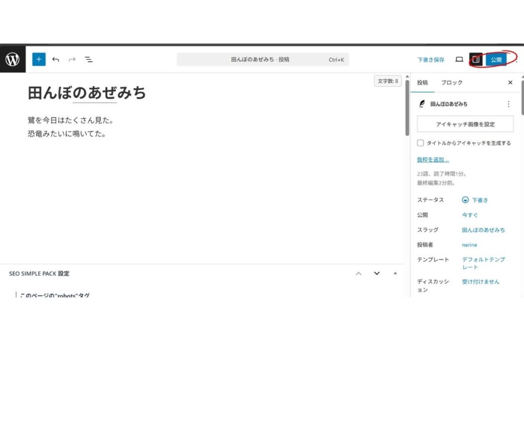This screenshot has width=524, height=436.
Task: Open the テンプレート dropdown showing デフォルトテンプレート
Action: [484, 263]
